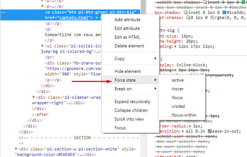Click the 'background-color:#E6E6E6' style value
The height and width of the screenshot is (157, 247).
click(x=46, y=154)
